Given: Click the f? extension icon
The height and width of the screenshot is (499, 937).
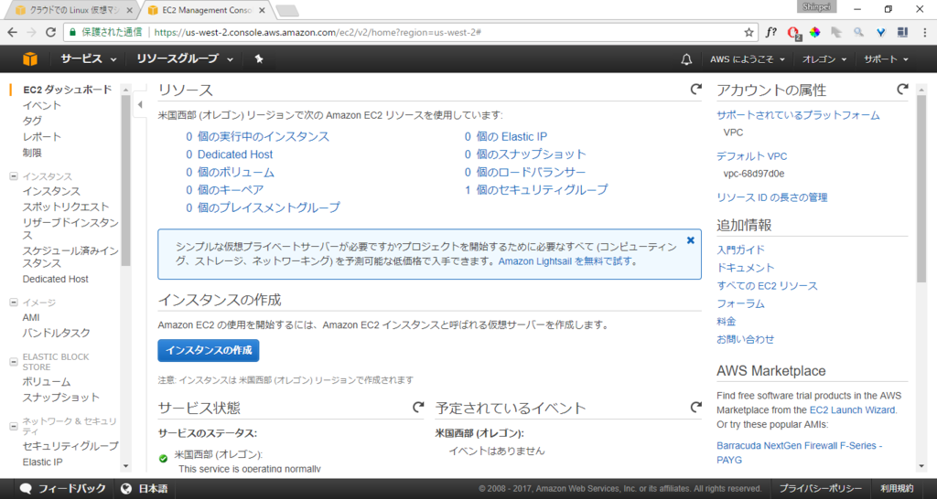Looking at the screenshot, I should (771, 32).
